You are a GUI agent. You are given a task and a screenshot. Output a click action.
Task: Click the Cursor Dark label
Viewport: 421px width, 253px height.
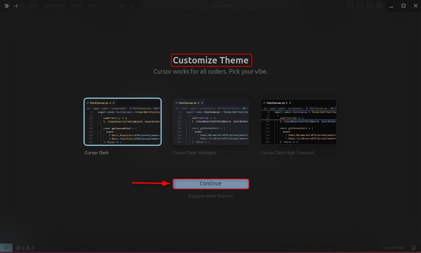tap(97, 153)
